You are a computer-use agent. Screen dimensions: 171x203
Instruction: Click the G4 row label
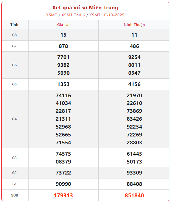coord(14,119)
